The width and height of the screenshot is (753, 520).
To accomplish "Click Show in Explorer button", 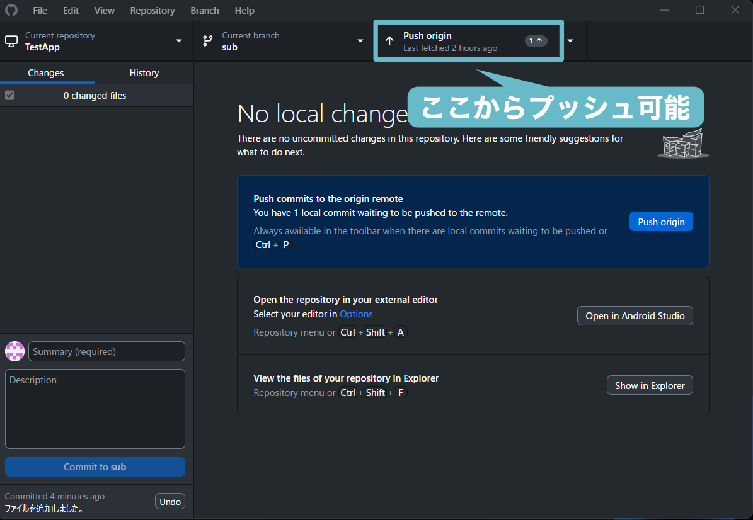I will coord(649,385).
